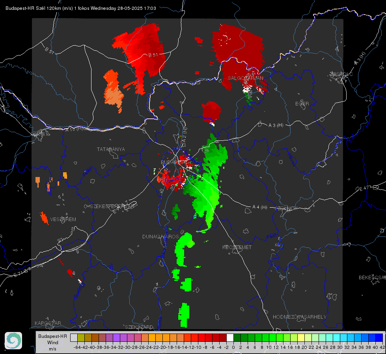
Task: Select the BEKESCSABA city label
Action: pyautogui.click(x=372, y=277)
